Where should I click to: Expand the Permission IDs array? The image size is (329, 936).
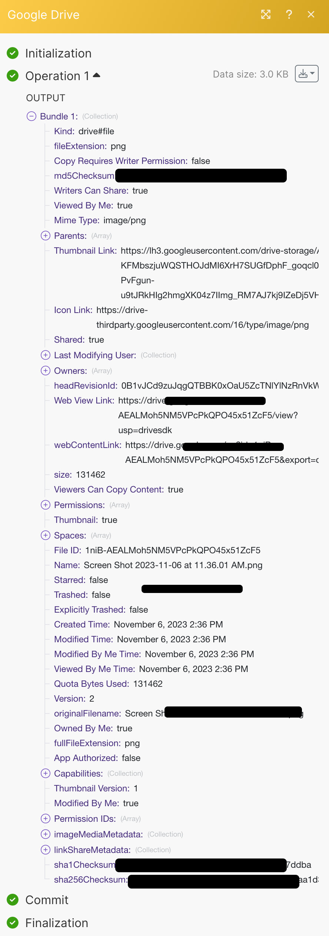click(46, 819)
